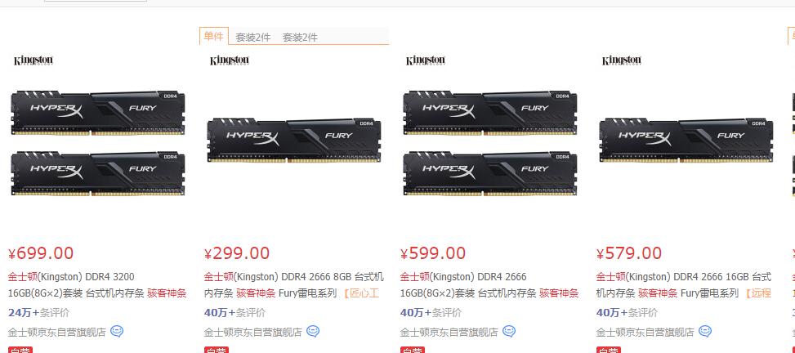This screenshot has width=795, height=353.
Task: Open the dual HyperX Fury ¥599.00 product image
Action: [x=490, y=143]
